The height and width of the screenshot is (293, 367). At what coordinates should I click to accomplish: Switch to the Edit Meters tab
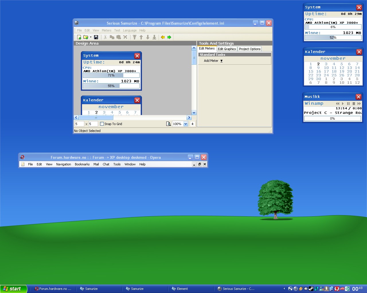click(x=207, y=49)
